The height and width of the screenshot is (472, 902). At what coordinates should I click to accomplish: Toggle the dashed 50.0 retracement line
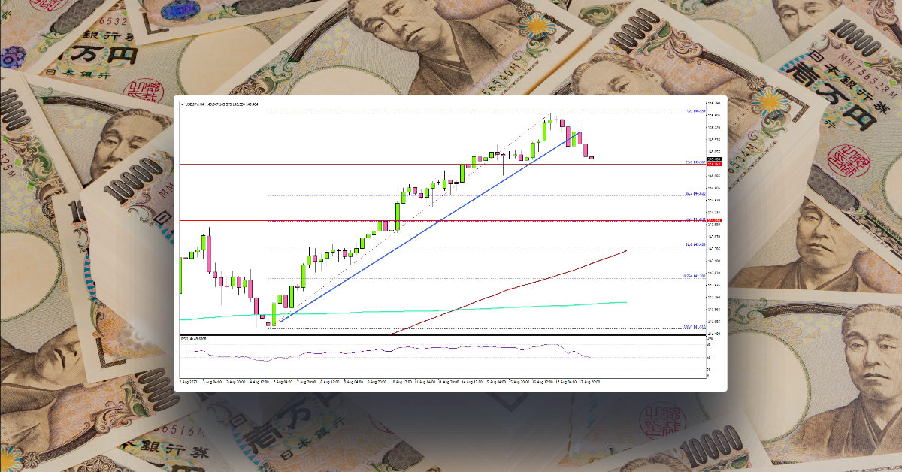451,222
